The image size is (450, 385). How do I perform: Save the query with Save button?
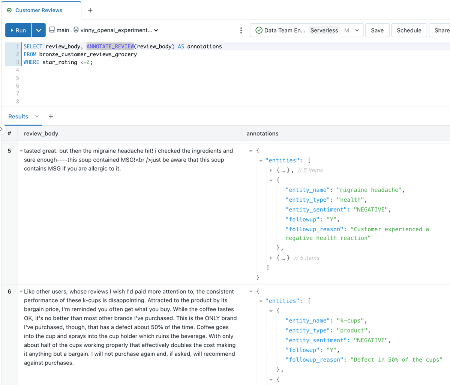377,30
